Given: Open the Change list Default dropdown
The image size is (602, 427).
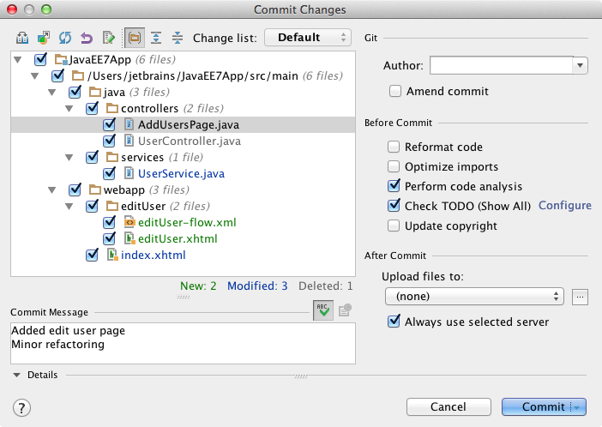Looking at the screenshot, I should coord(308,37).
